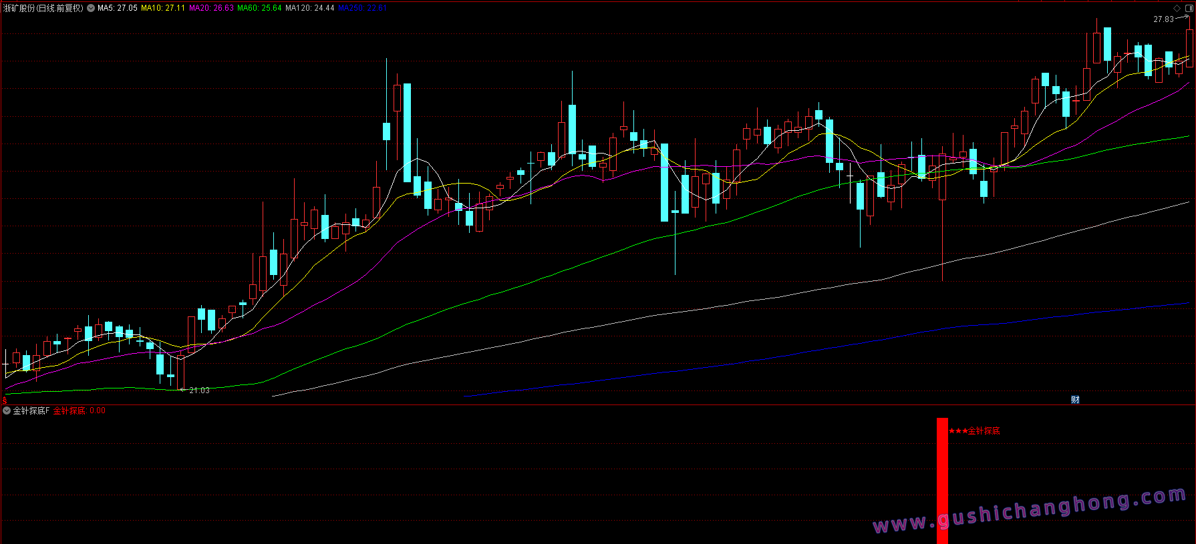Click the ★★★金针探底 signal label

click(974, 431)
